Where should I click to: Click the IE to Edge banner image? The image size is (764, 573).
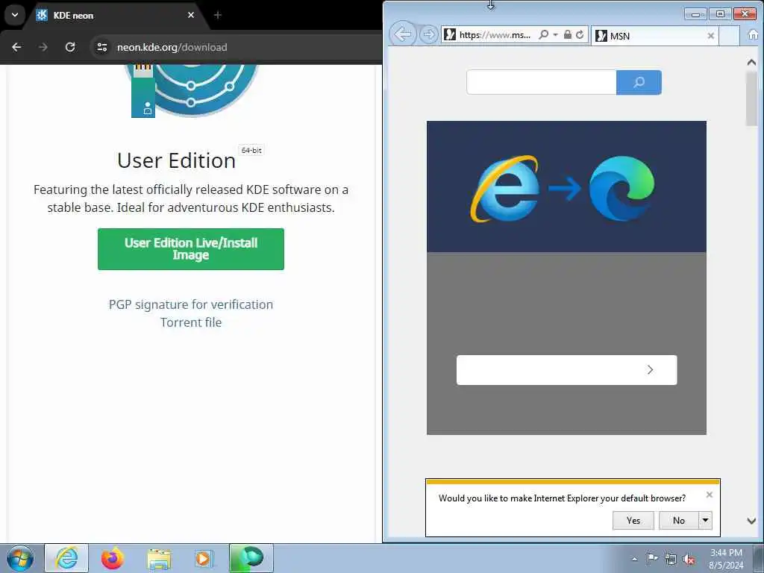566,187
